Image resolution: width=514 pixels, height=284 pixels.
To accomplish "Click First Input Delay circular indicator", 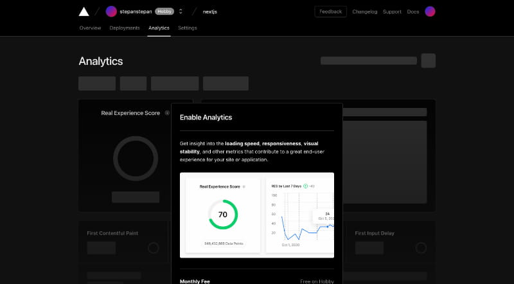I will tap(421, 247).
